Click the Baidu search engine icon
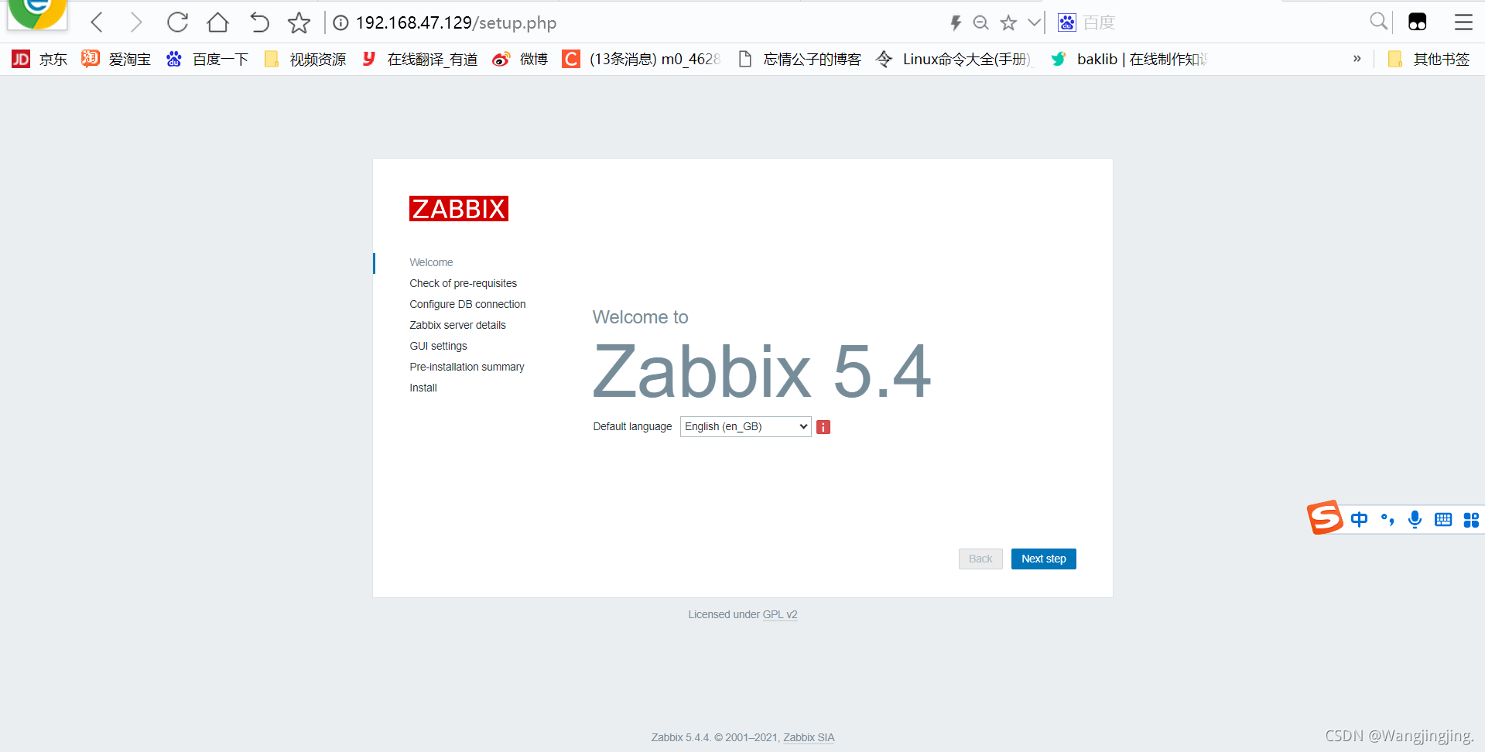 tap(1066, 22)
